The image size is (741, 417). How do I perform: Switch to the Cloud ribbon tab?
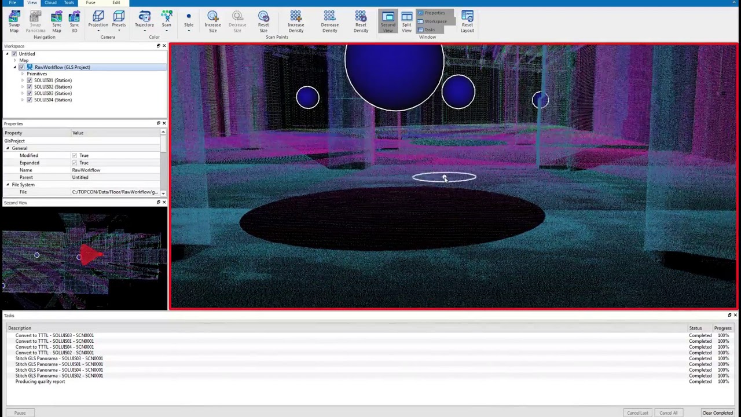(50, 3)
